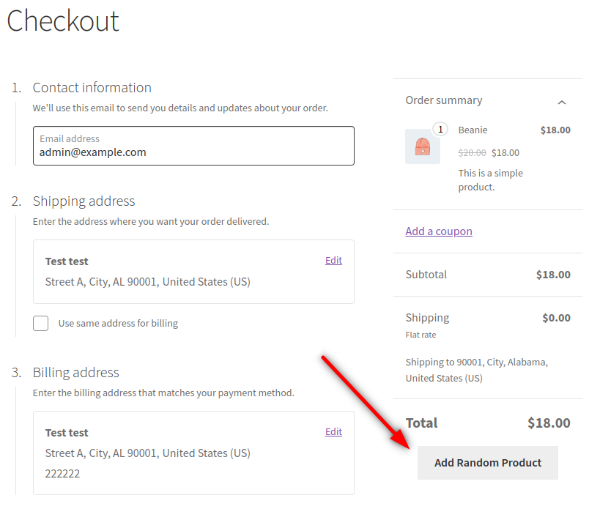Screen dimensions: 589x509
Task: Collapse the Order summary chevron
Action: (x=561, y=102)
